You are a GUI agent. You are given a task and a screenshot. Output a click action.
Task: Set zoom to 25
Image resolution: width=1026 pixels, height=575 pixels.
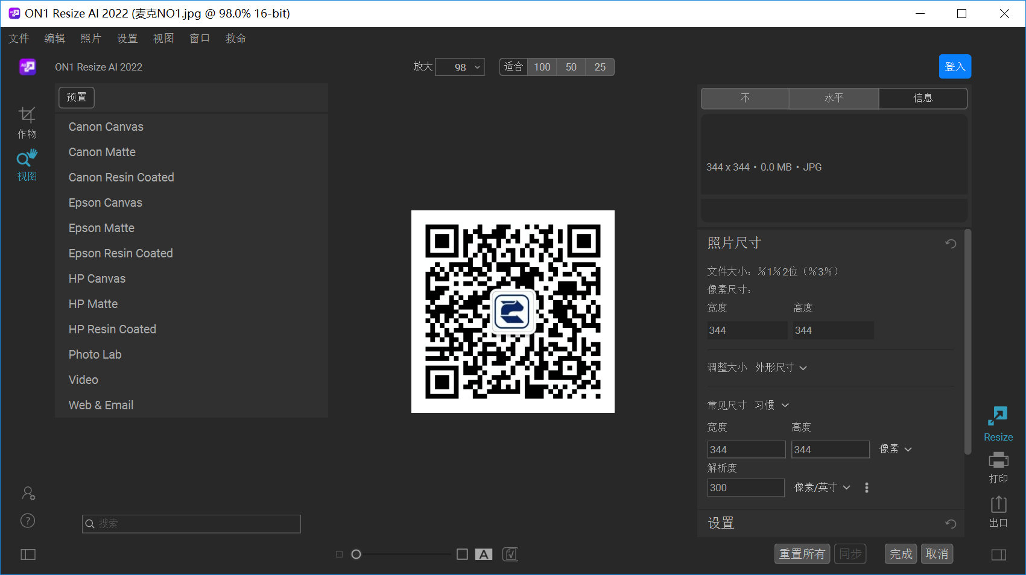(x=600, y=67)
